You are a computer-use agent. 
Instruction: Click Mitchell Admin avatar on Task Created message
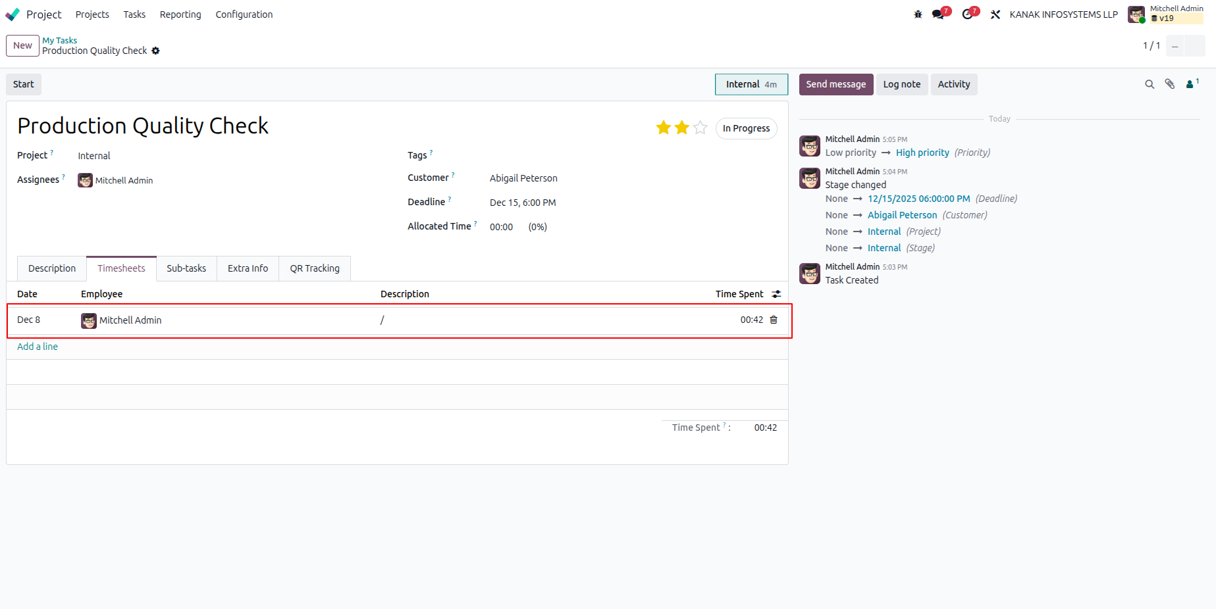(x=810, y=274)
